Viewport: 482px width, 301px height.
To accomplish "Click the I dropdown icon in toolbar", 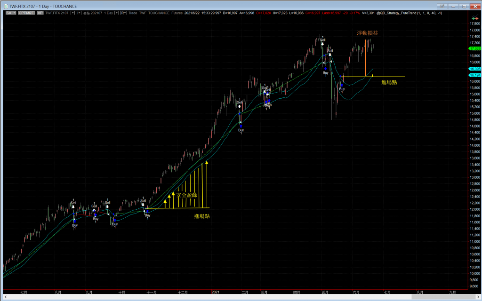I will coord(79,13).
